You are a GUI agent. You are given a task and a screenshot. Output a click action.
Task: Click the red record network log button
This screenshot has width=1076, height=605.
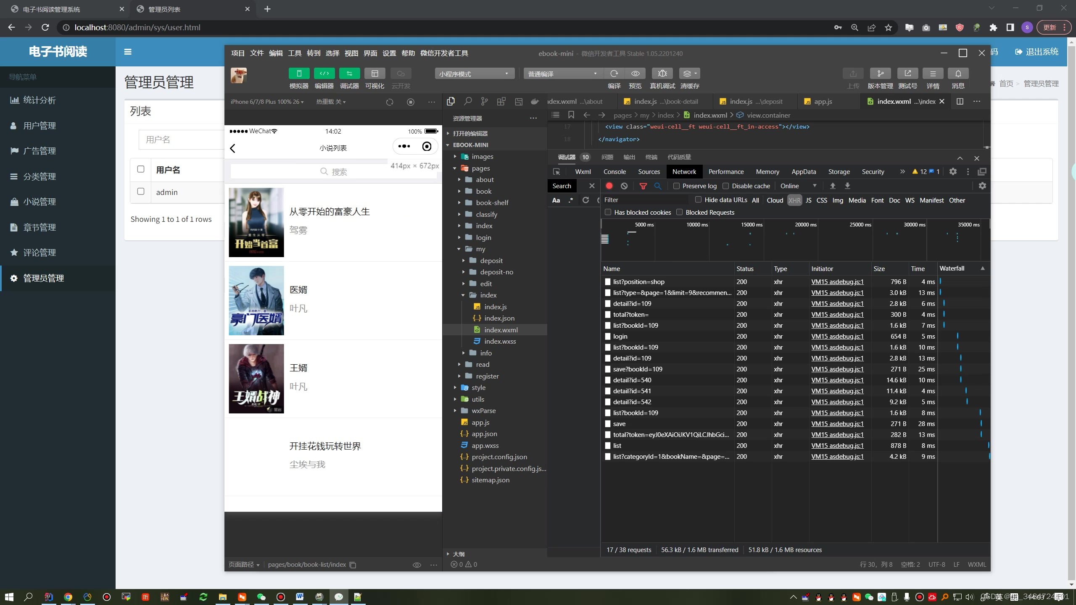(x=609, y=186)
